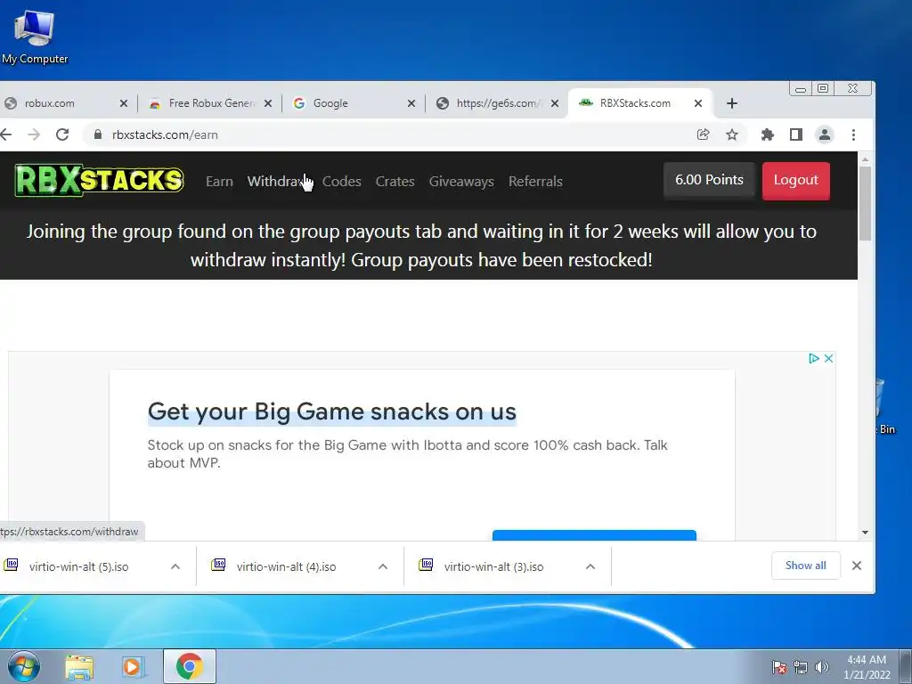Viewport: 912px width, 684px height.
Task: Click the 6.00 Points button
Action: (x=709, y=180)
